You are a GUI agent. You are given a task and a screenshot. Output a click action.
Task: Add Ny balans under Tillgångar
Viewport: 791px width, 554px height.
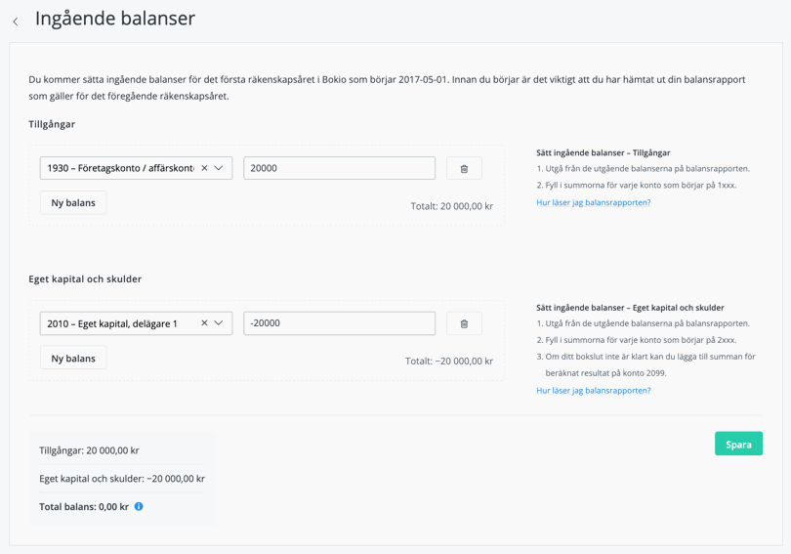(x=73, y=202)
